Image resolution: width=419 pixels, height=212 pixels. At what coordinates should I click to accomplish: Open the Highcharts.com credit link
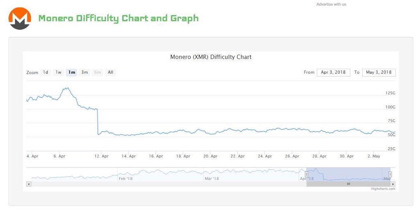coord(383,189)
